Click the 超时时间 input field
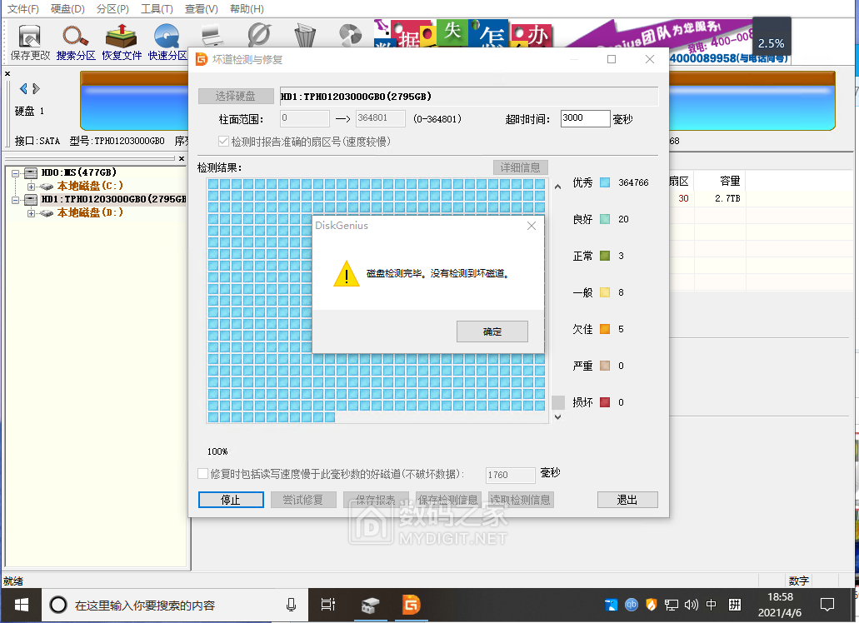Viewport: 859px width, 623px height. pyautogui.click(x=585, y=118)
